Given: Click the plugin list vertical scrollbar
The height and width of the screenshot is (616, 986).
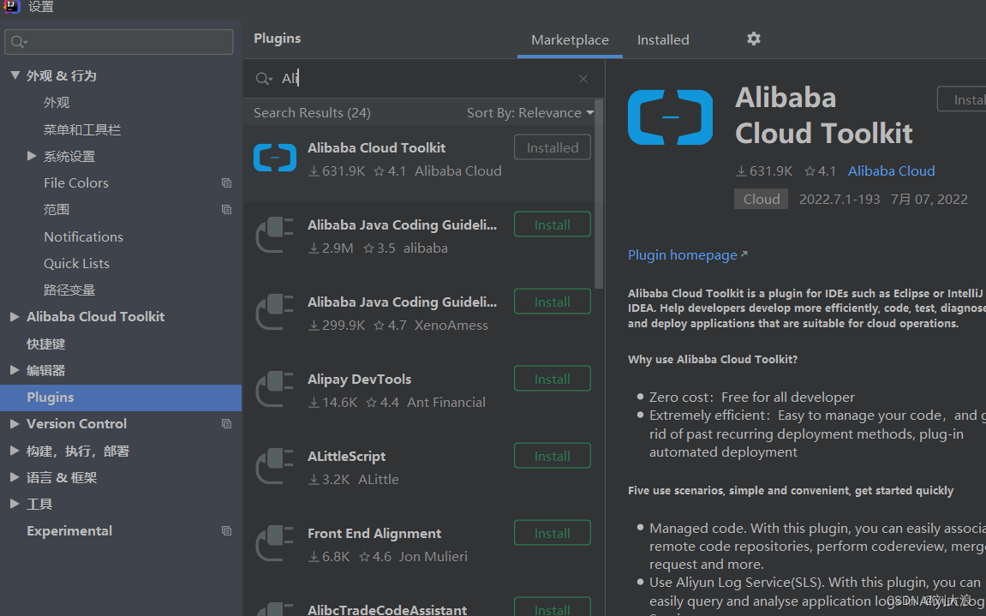Looking at the screenshot, I should coord(599,194).
